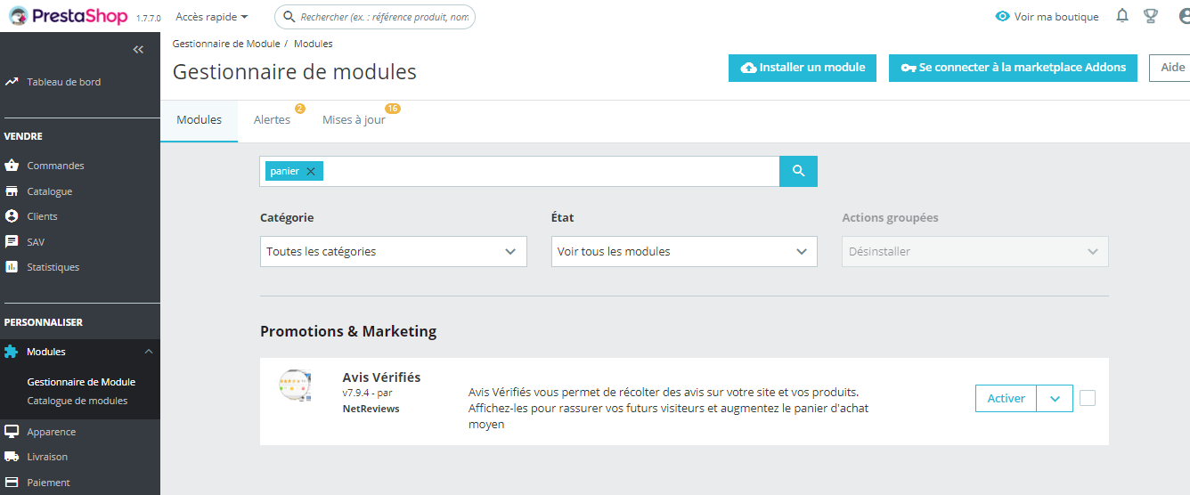This screenshot has width=1190, height=495.
Task: Open the État dropdown Voir tous les modules
Action: click(x=684, y=251)
